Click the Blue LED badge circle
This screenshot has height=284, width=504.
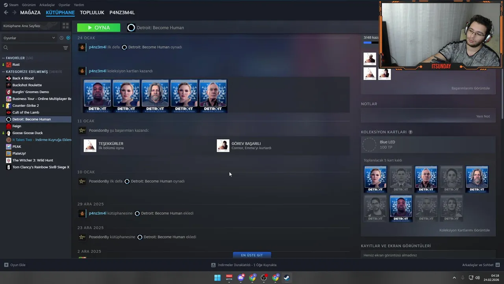tap(369, 145)
